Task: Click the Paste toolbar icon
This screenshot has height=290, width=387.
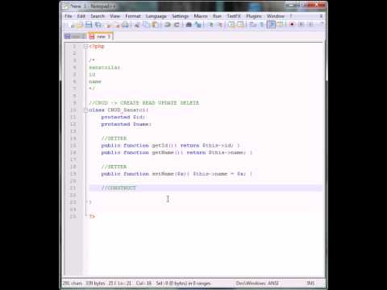Action: [155, 25]
